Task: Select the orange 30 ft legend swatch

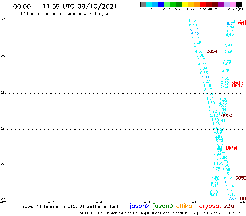Action: tap(197, 4)
